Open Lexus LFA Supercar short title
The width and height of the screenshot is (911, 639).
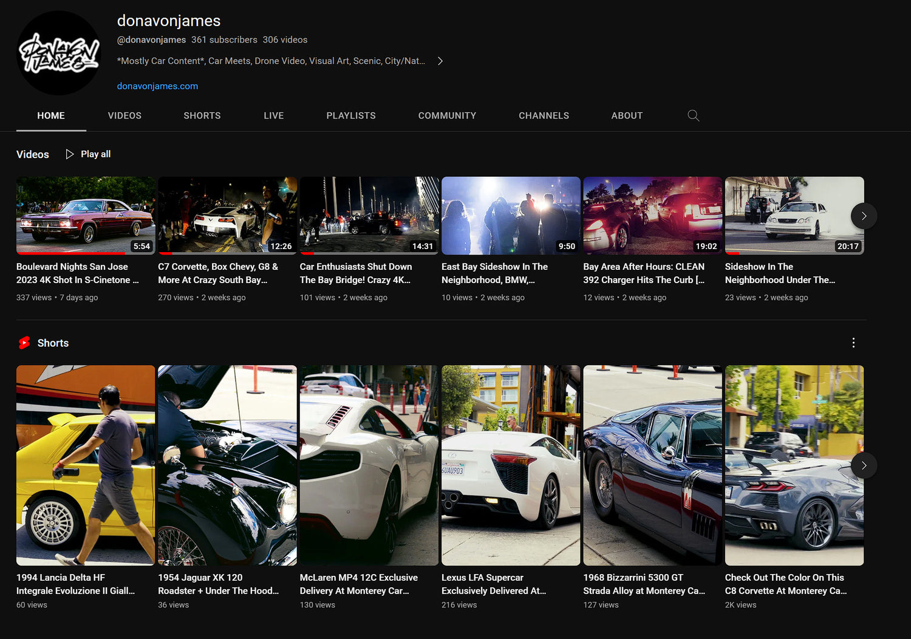(494, 584)
